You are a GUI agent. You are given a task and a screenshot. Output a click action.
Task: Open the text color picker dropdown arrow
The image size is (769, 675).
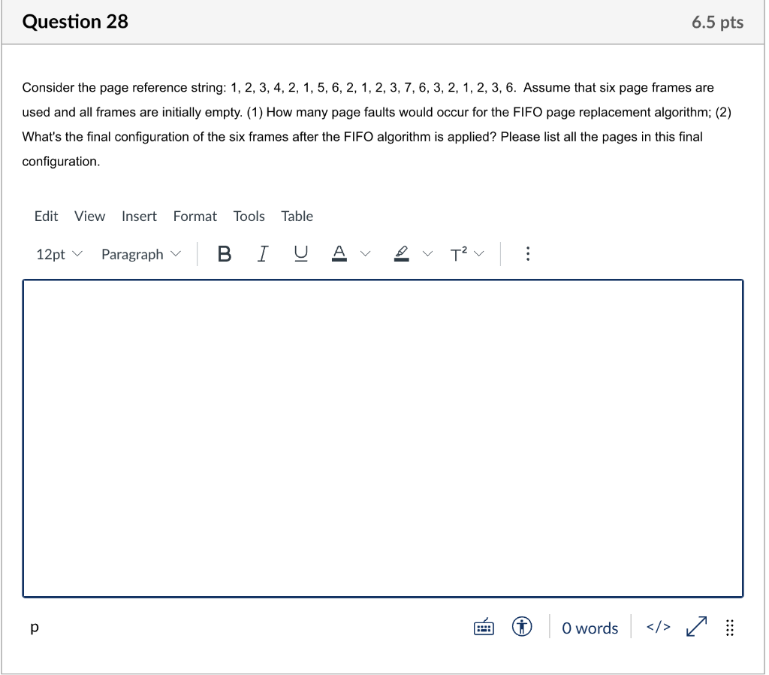(x=366, y=253)
